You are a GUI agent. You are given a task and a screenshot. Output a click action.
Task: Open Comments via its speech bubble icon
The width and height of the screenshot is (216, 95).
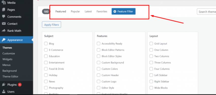click(x=4, y=17)
